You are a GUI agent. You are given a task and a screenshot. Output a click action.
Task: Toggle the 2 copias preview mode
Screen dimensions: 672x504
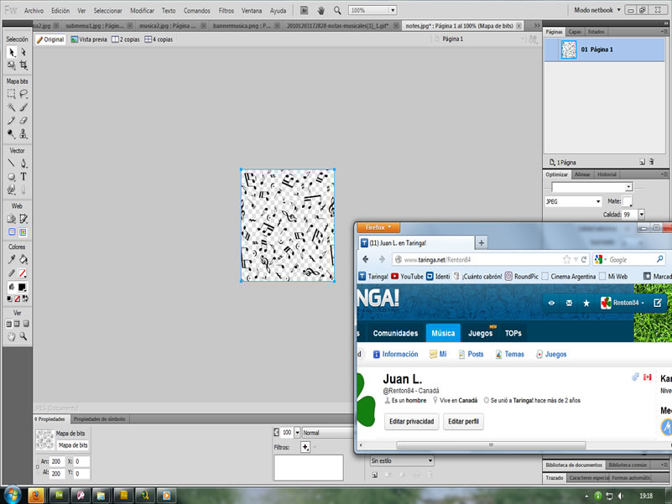pos(126,39)
